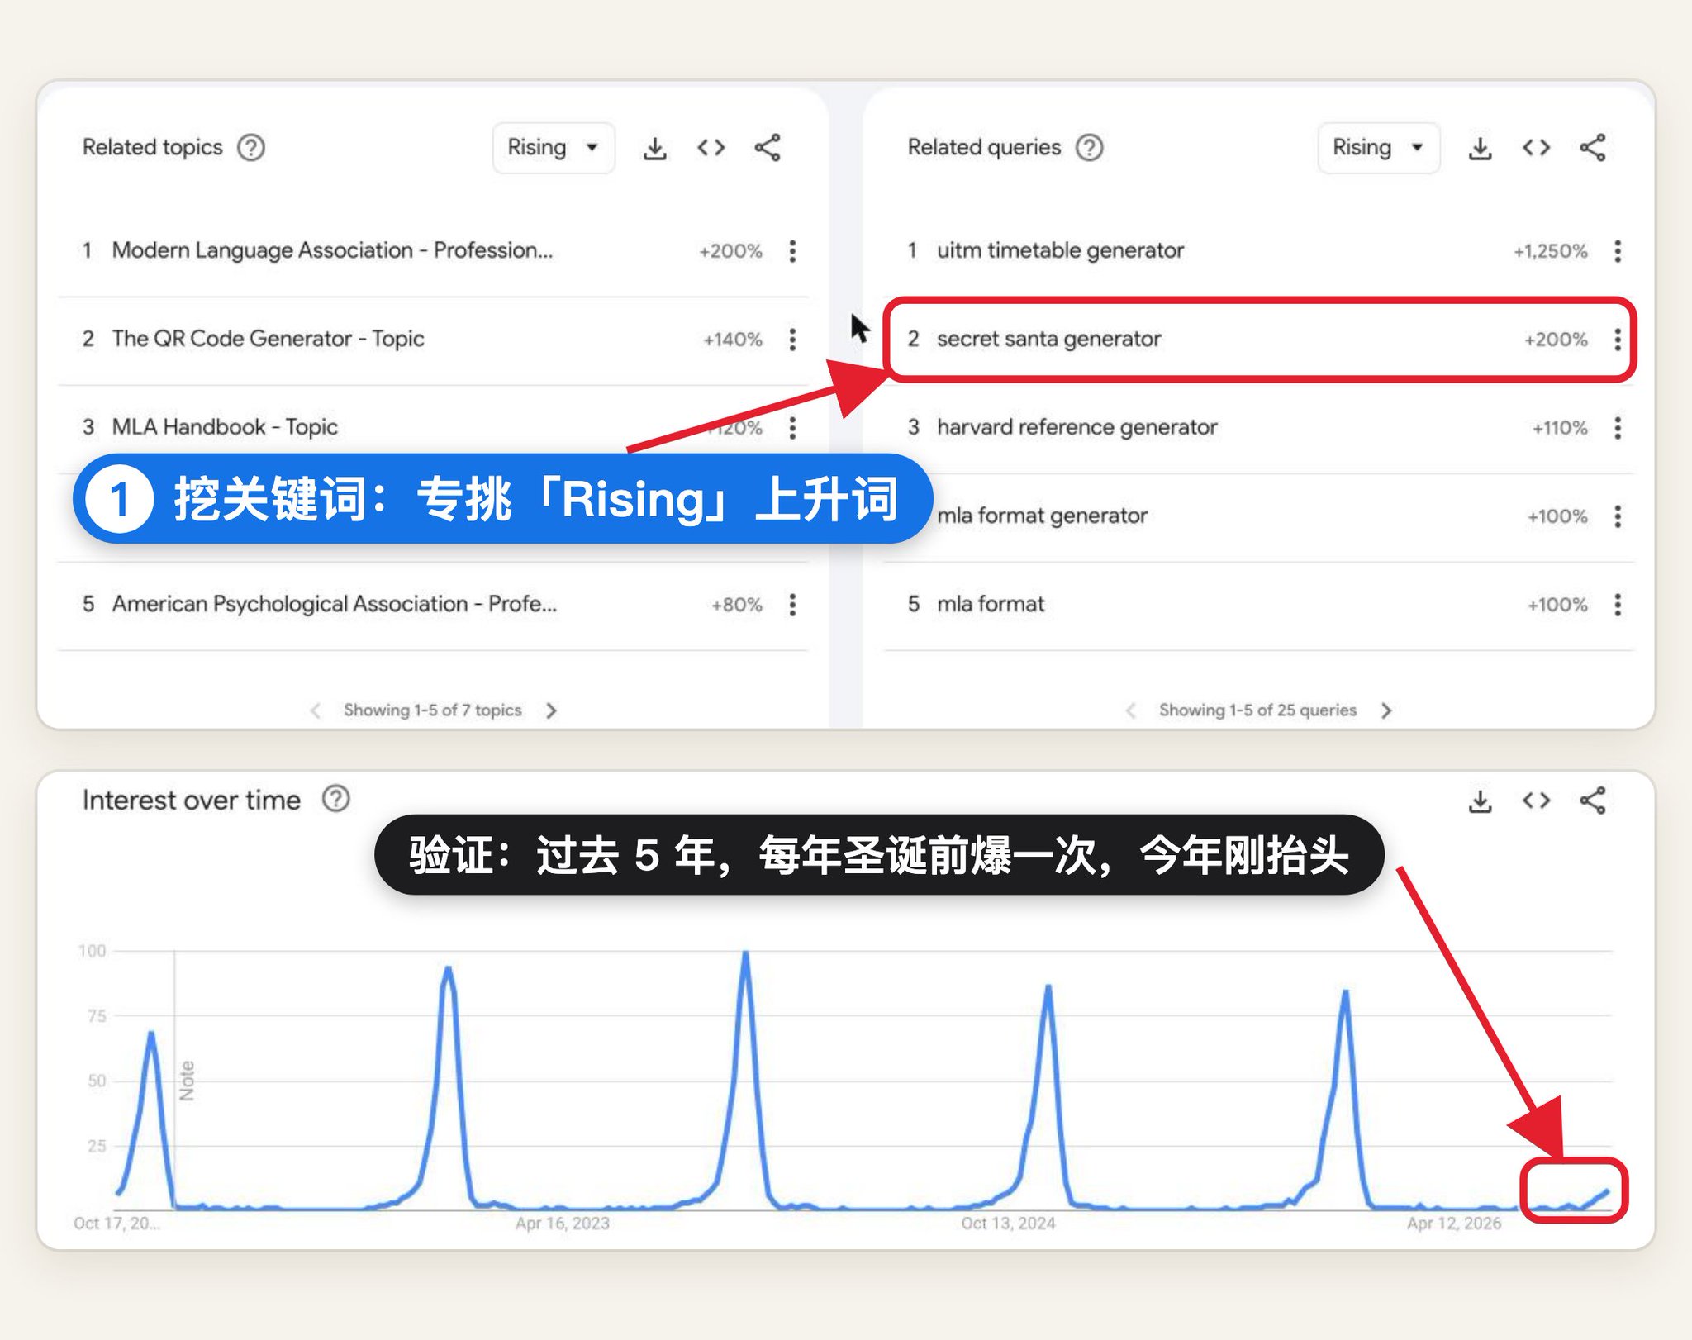Open The QR Code Generator topic
Screen dimensions: 1692x1340
coord(268,339)
